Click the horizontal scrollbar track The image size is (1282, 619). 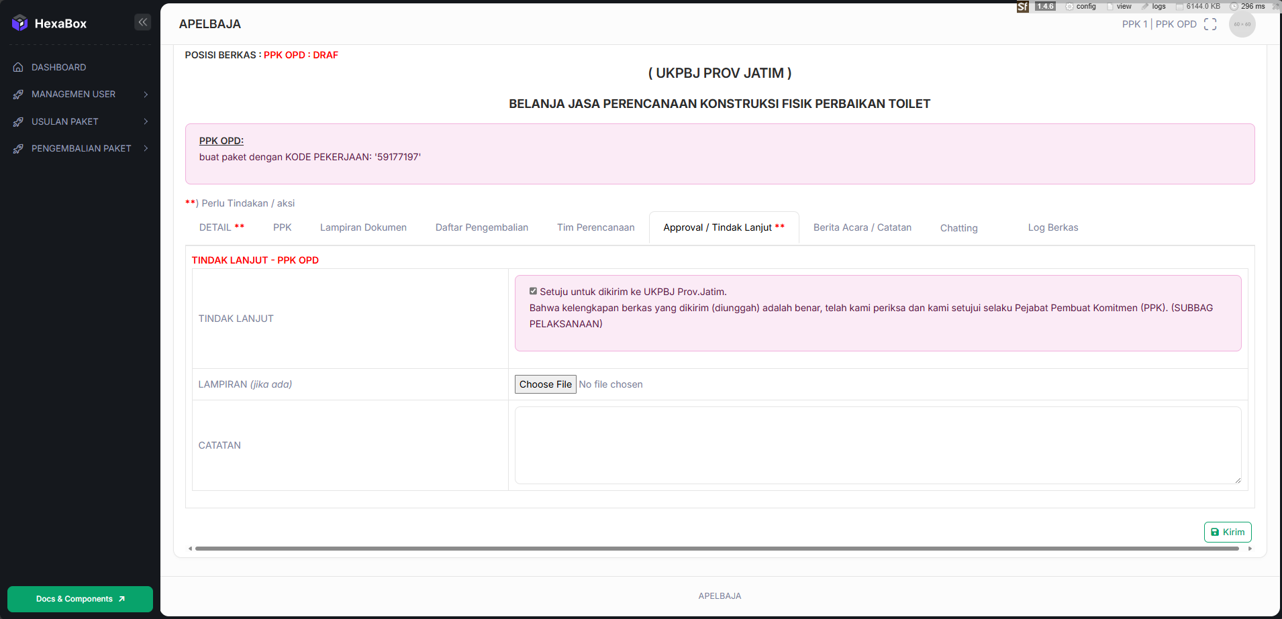point(717,549)
